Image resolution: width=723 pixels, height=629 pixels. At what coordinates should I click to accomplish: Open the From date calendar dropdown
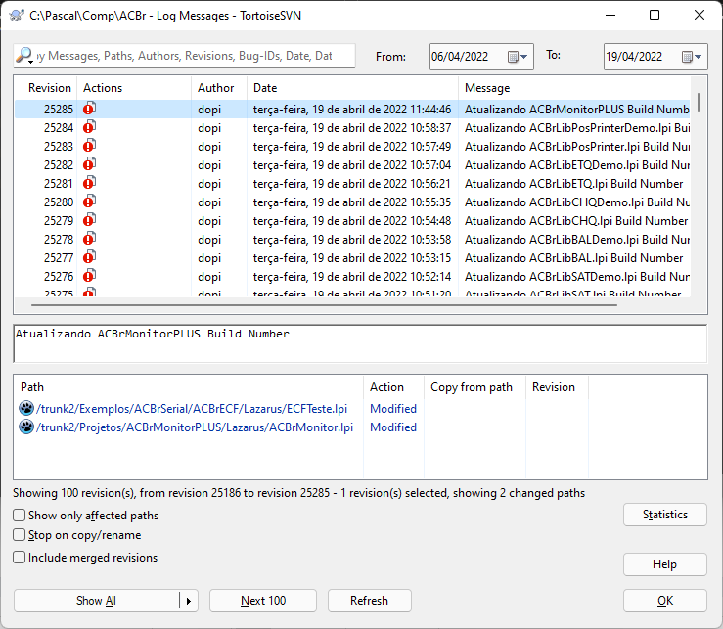click(518, 57)
